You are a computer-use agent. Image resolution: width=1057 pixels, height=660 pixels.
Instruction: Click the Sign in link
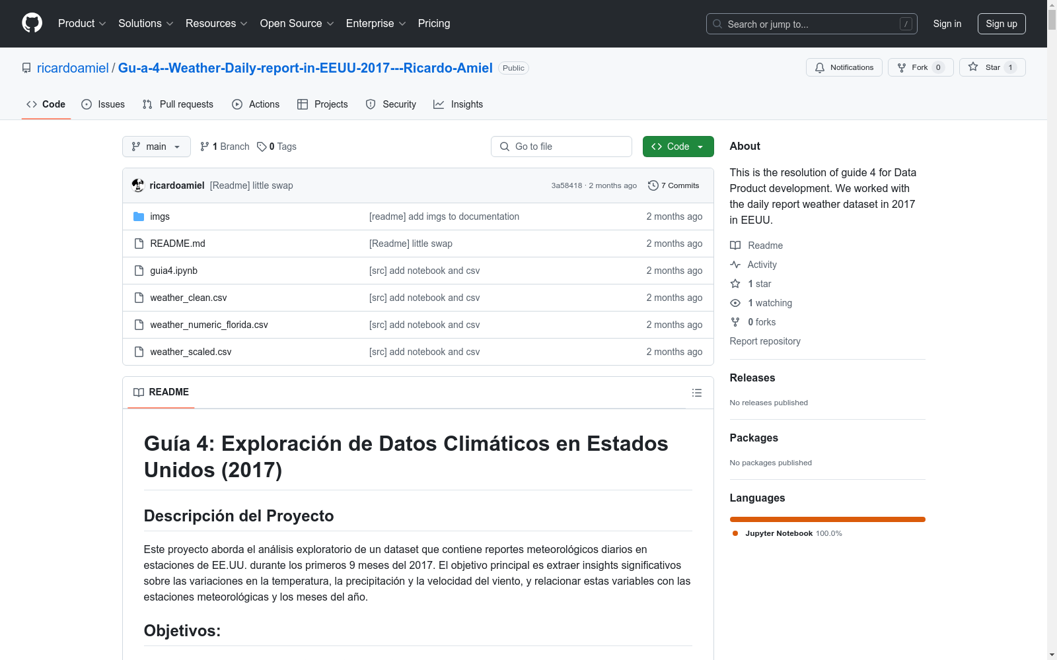pyautogui.click(x=947, y=24)
